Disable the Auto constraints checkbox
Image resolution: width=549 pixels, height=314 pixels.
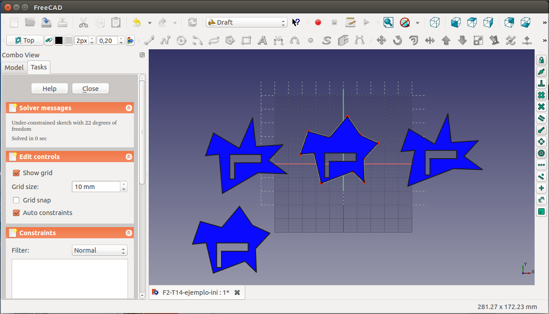17,213
